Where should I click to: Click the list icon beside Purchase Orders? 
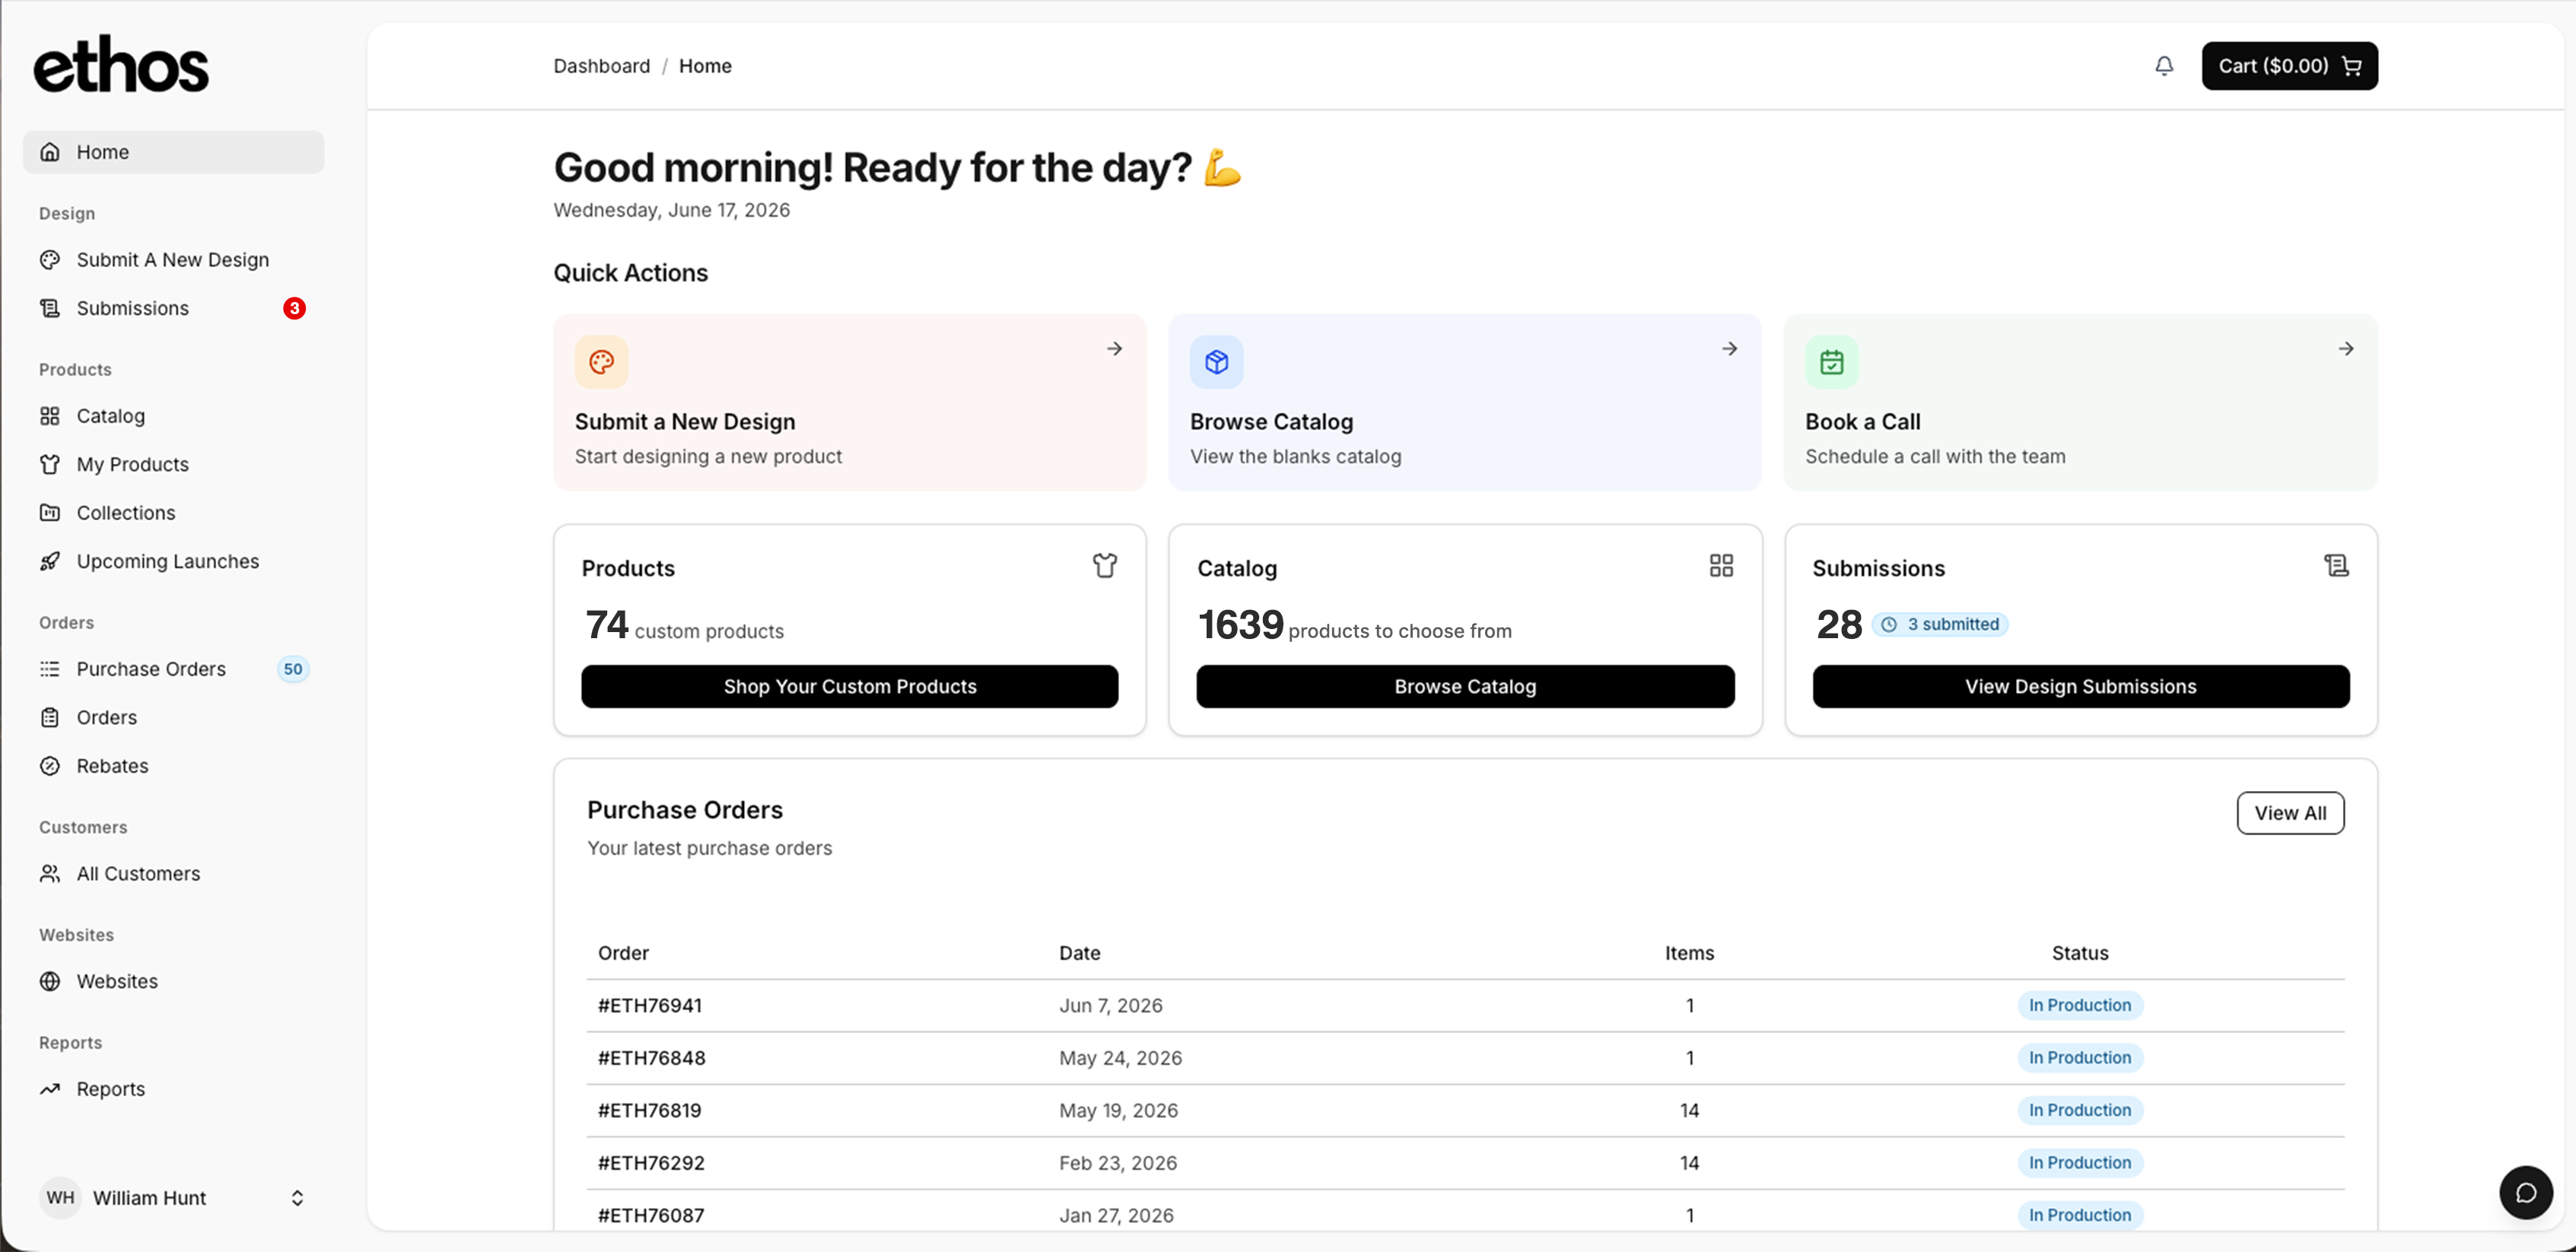coord(50,669)
